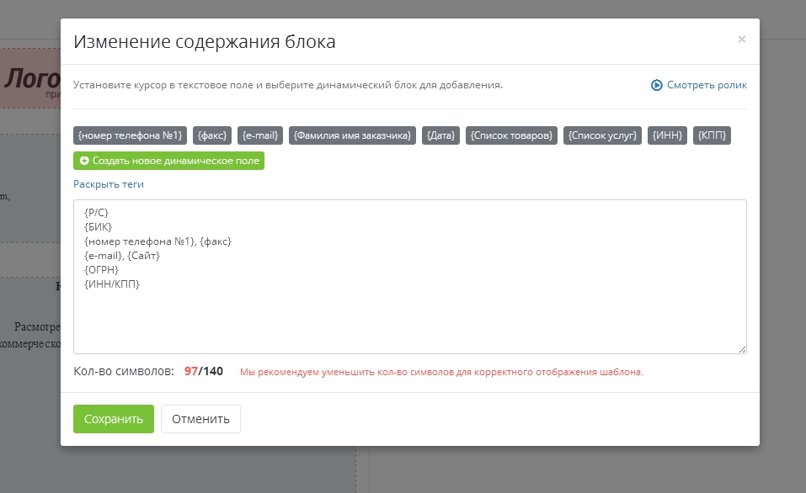Close the dialog with the X icon
The image size is (806, 493).
pos(741,39)
